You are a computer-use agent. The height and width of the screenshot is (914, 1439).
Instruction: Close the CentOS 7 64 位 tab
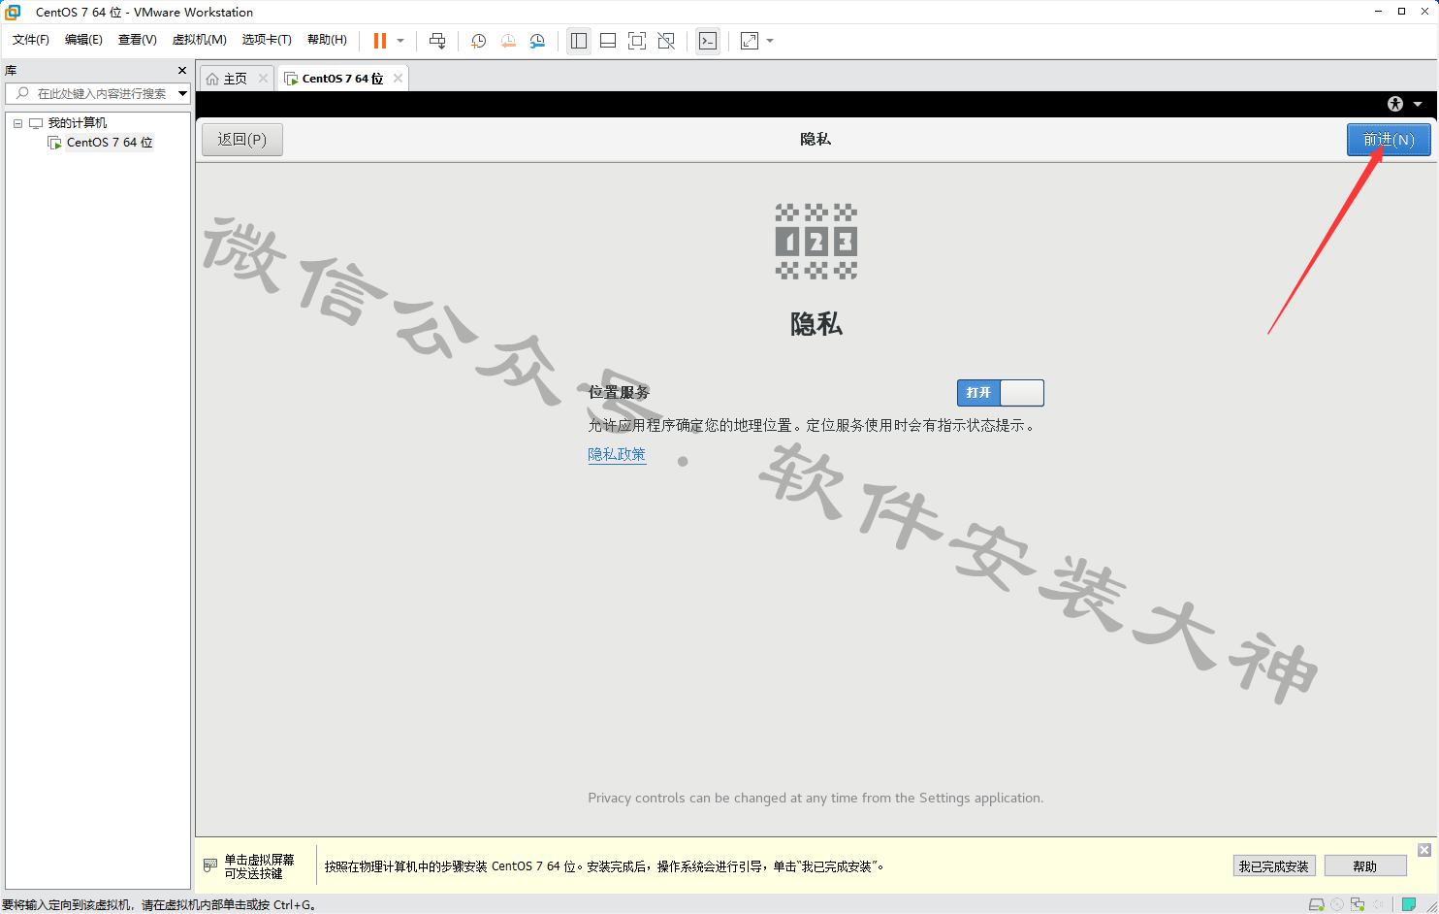[x=398, y=79]
